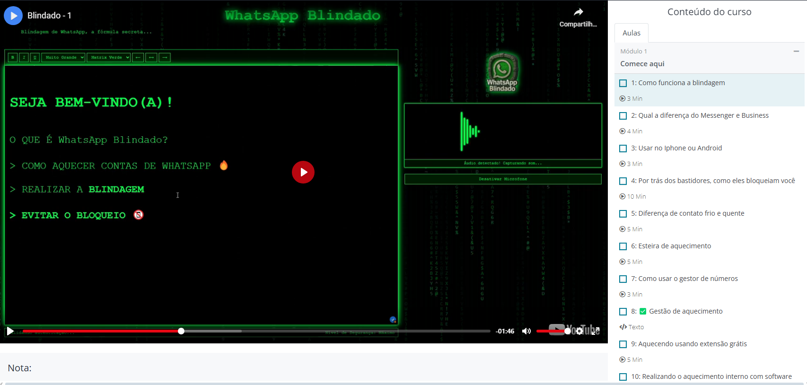Open lesson 3: Usar no Iphone ou Android
Image resolution: width=807 pixels, height=385 pixels.
[x=676, y=148]
